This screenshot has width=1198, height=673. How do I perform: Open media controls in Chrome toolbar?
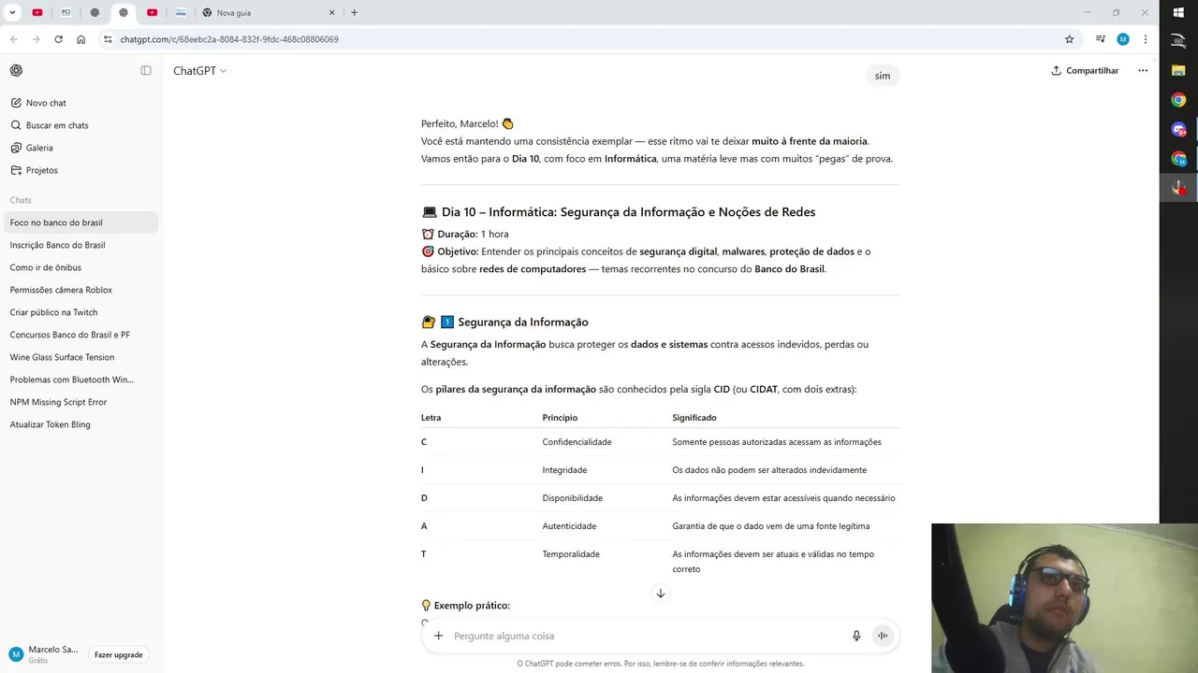1101,39
